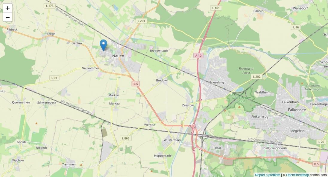Open the Report a problem link
Screen dimensions: 328x177
point(267,175)
